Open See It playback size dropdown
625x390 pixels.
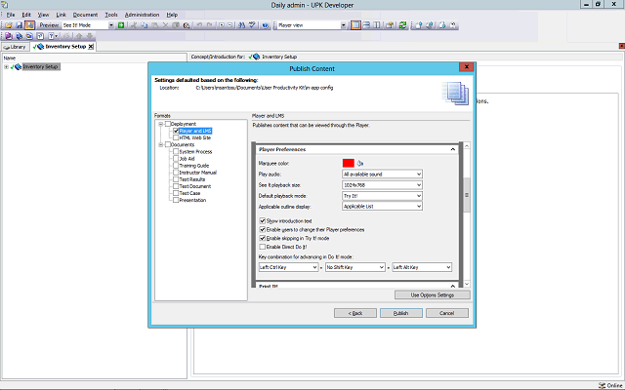382,185
